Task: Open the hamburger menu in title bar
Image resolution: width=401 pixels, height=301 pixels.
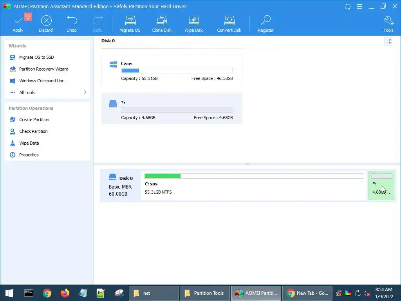Action: click(x=359, y=6)
